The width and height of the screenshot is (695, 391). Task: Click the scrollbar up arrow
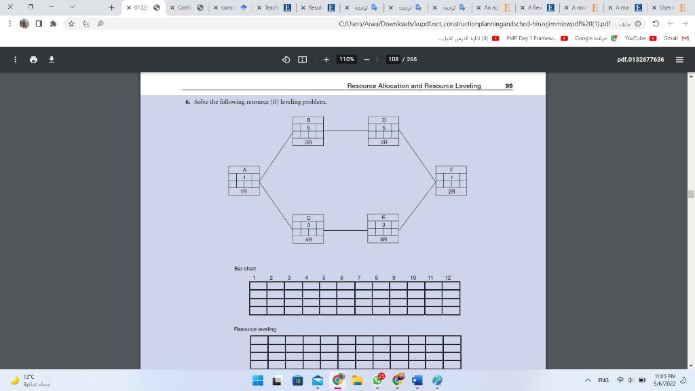[691, 76]
